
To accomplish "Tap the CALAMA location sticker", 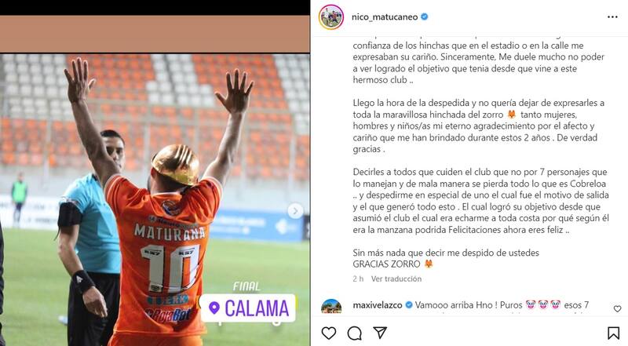I will [x=247, y=308].
